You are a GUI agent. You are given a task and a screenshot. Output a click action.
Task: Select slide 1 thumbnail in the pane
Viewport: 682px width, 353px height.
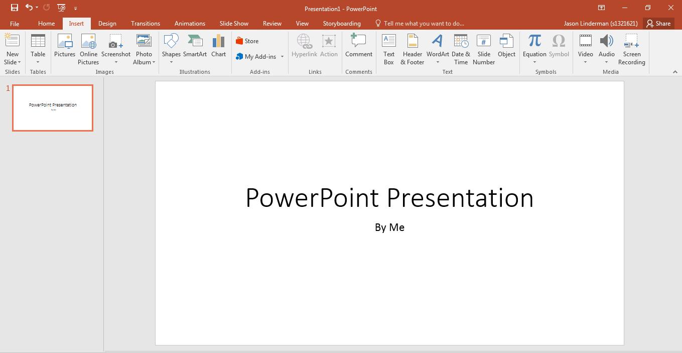click(52, 107)
